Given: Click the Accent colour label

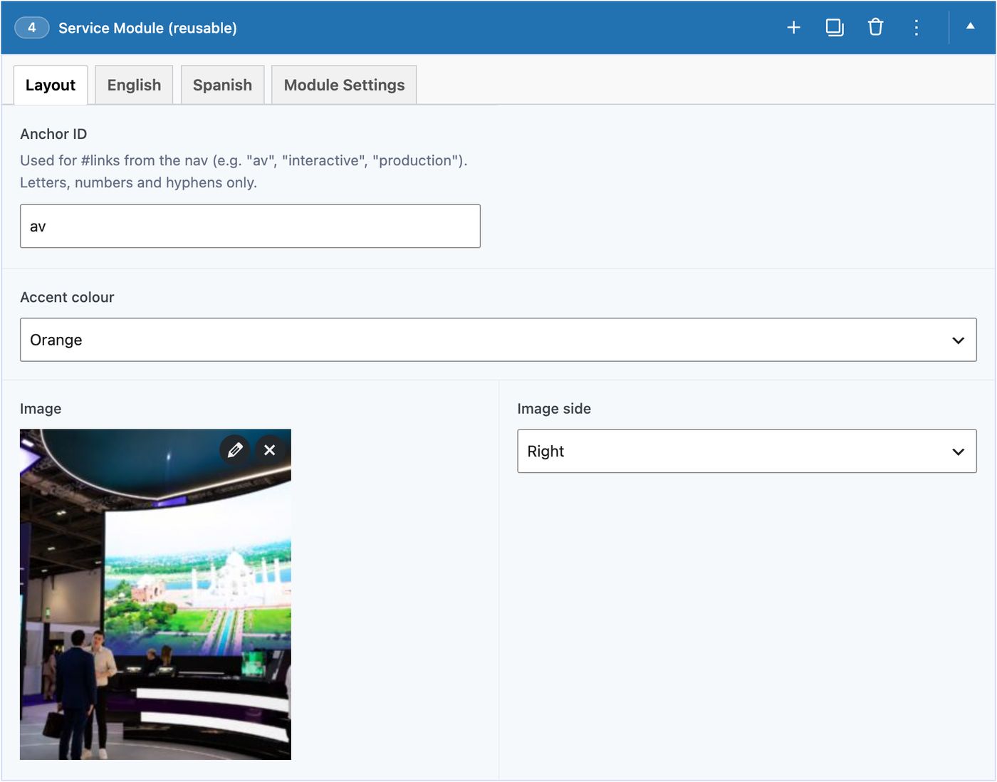Looking at the screenshot, I should 67,297.
